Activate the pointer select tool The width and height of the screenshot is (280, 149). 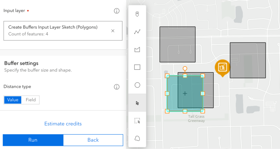137,103
